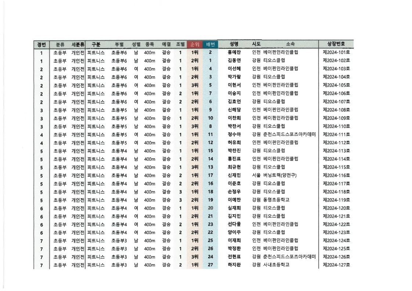Click the 성별 column header
This screenshot has height=291, width=412.
[x=136, y=44]
